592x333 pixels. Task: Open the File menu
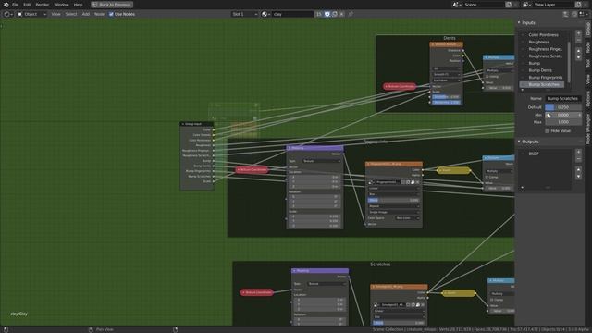(x=15, y=5)
